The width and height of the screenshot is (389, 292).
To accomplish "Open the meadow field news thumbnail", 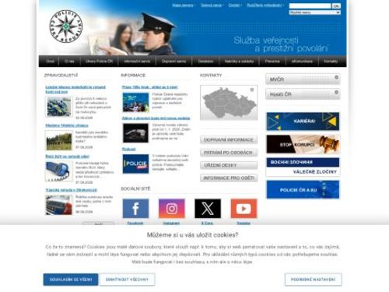I will click(x=59, y=141).
